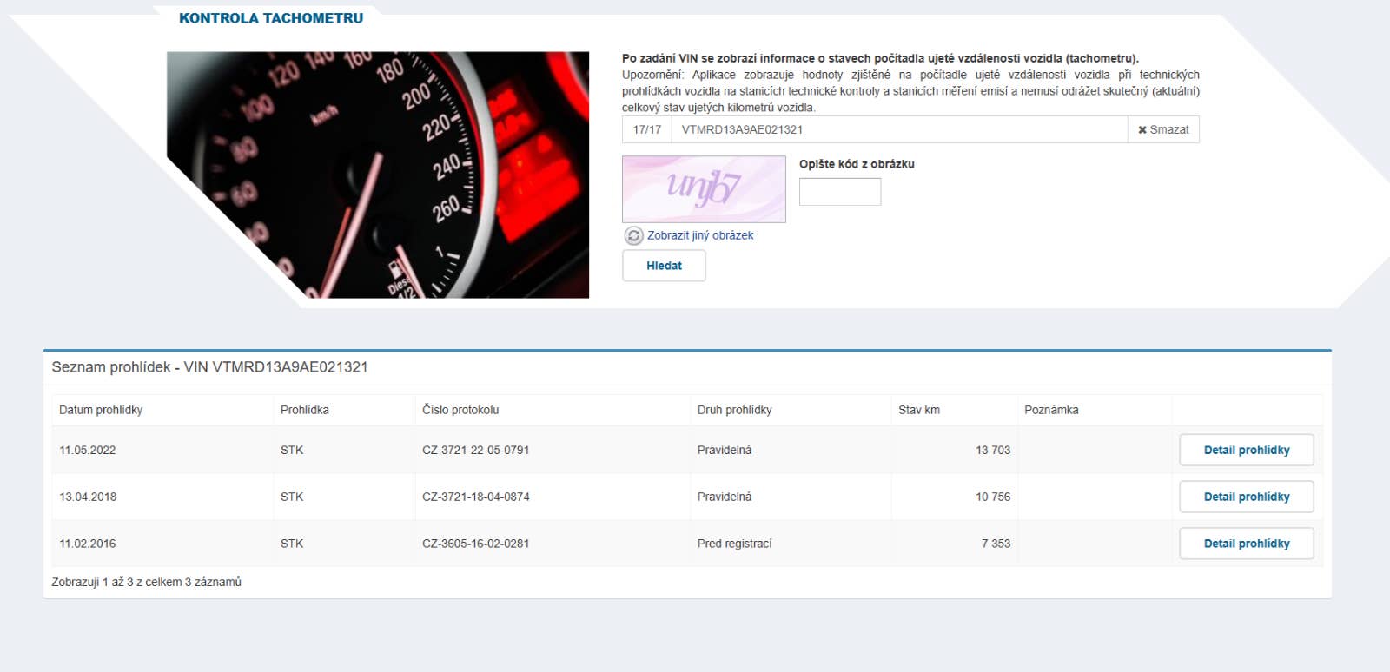
Task: Sort by the Stav km column header
Action: tap(919, 410)
